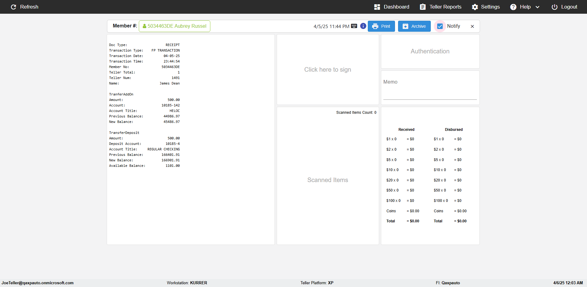Image resolution: width=587 pixels, height=287 pixels.
Task: Click the 'Scanned Items Count: 0' text
Action: [356, 113]
